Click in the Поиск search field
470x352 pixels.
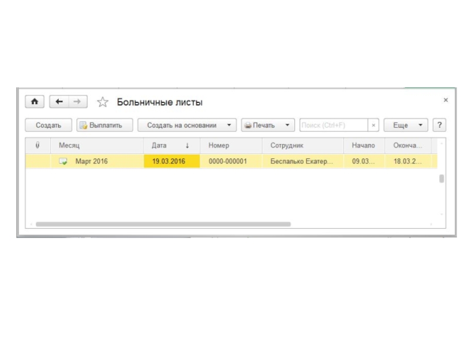click(333, 126)
